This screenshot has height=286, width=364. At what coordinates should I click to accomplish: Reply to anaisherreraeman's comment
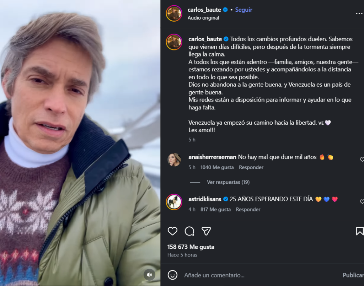[251, 167]
